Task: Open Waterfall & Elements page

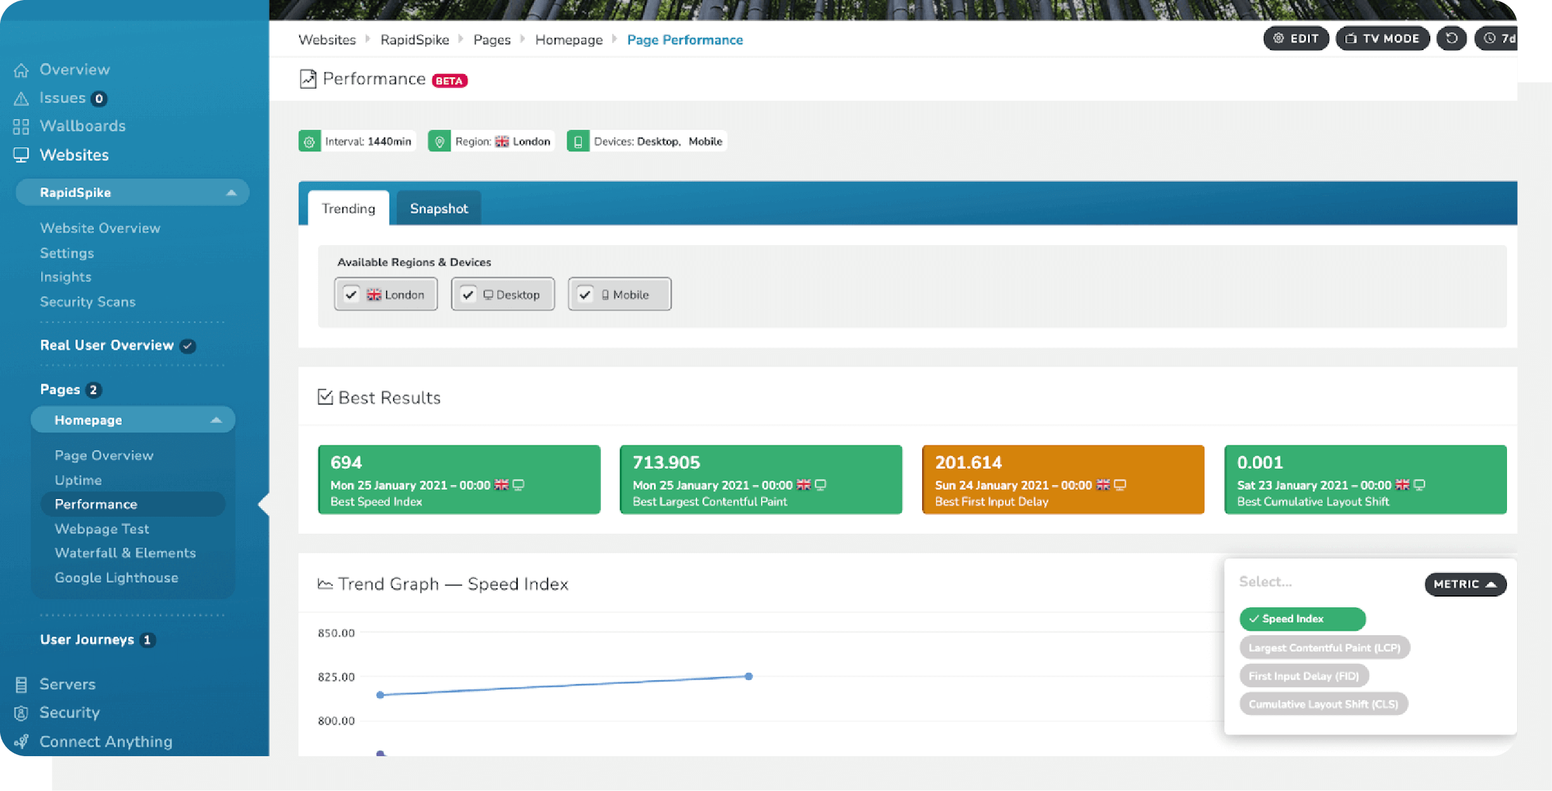Action: click(x=125, y=553)
